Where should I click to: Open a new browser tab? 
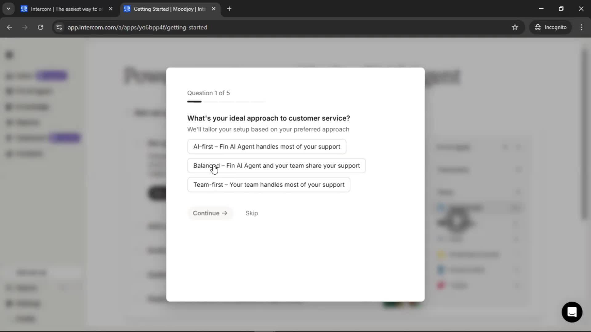(229, 9)
